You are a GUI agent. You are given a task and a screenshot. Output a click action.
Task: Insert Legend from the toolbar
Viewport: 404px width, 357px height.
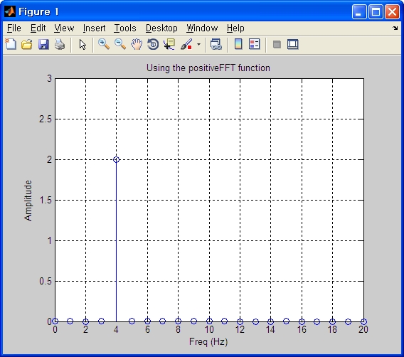click(255, 44)
